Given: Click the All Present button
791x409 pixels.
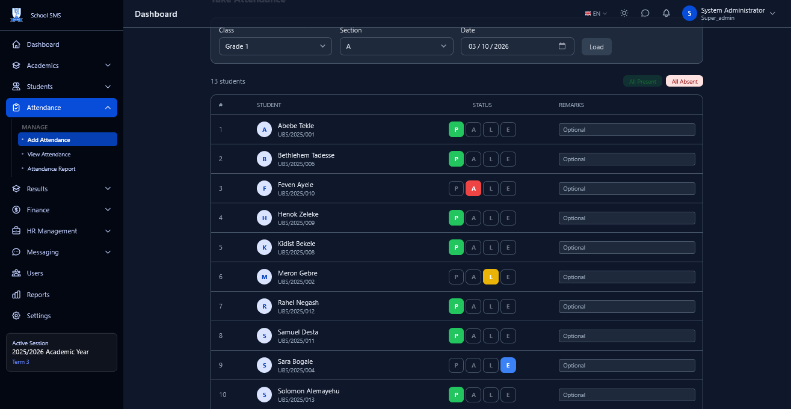Looking at the screenshot, I should [642, 81].
